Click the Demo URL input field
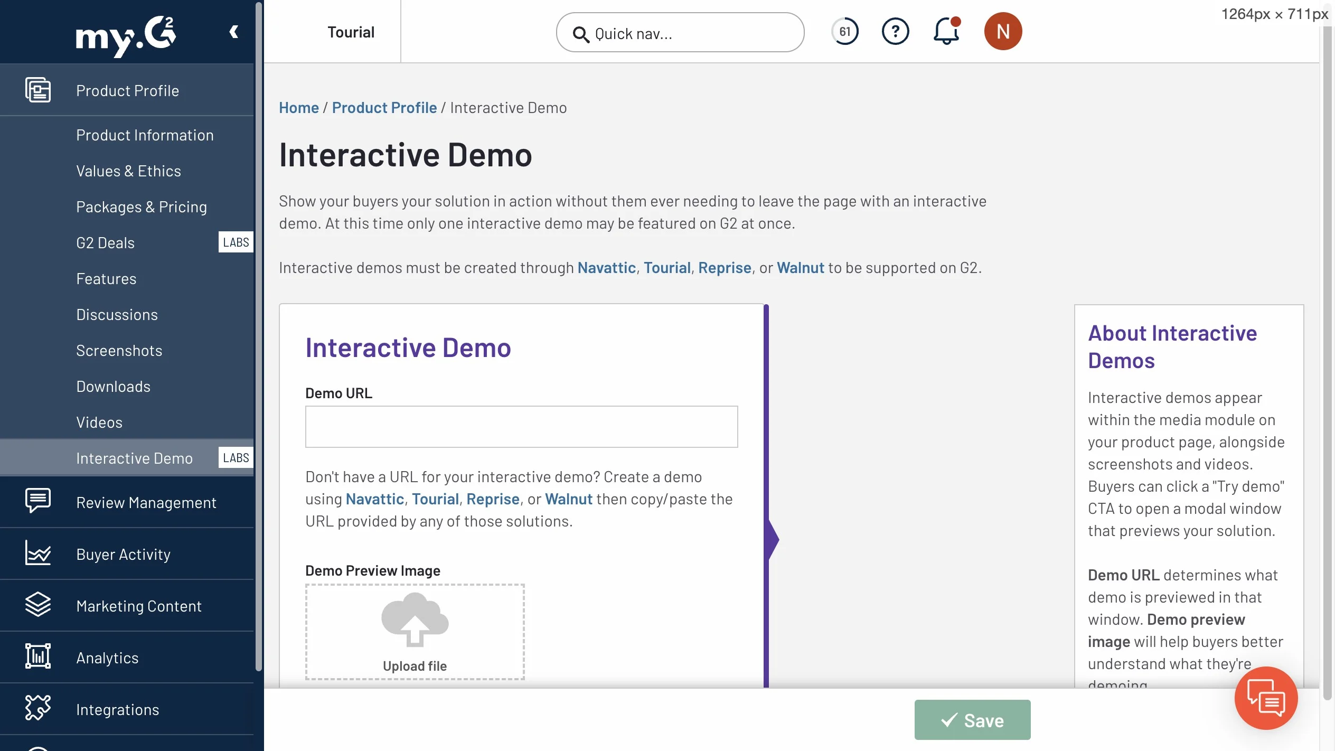Image resolution: width=1335 pixels, height=751 pixels. 522,427
